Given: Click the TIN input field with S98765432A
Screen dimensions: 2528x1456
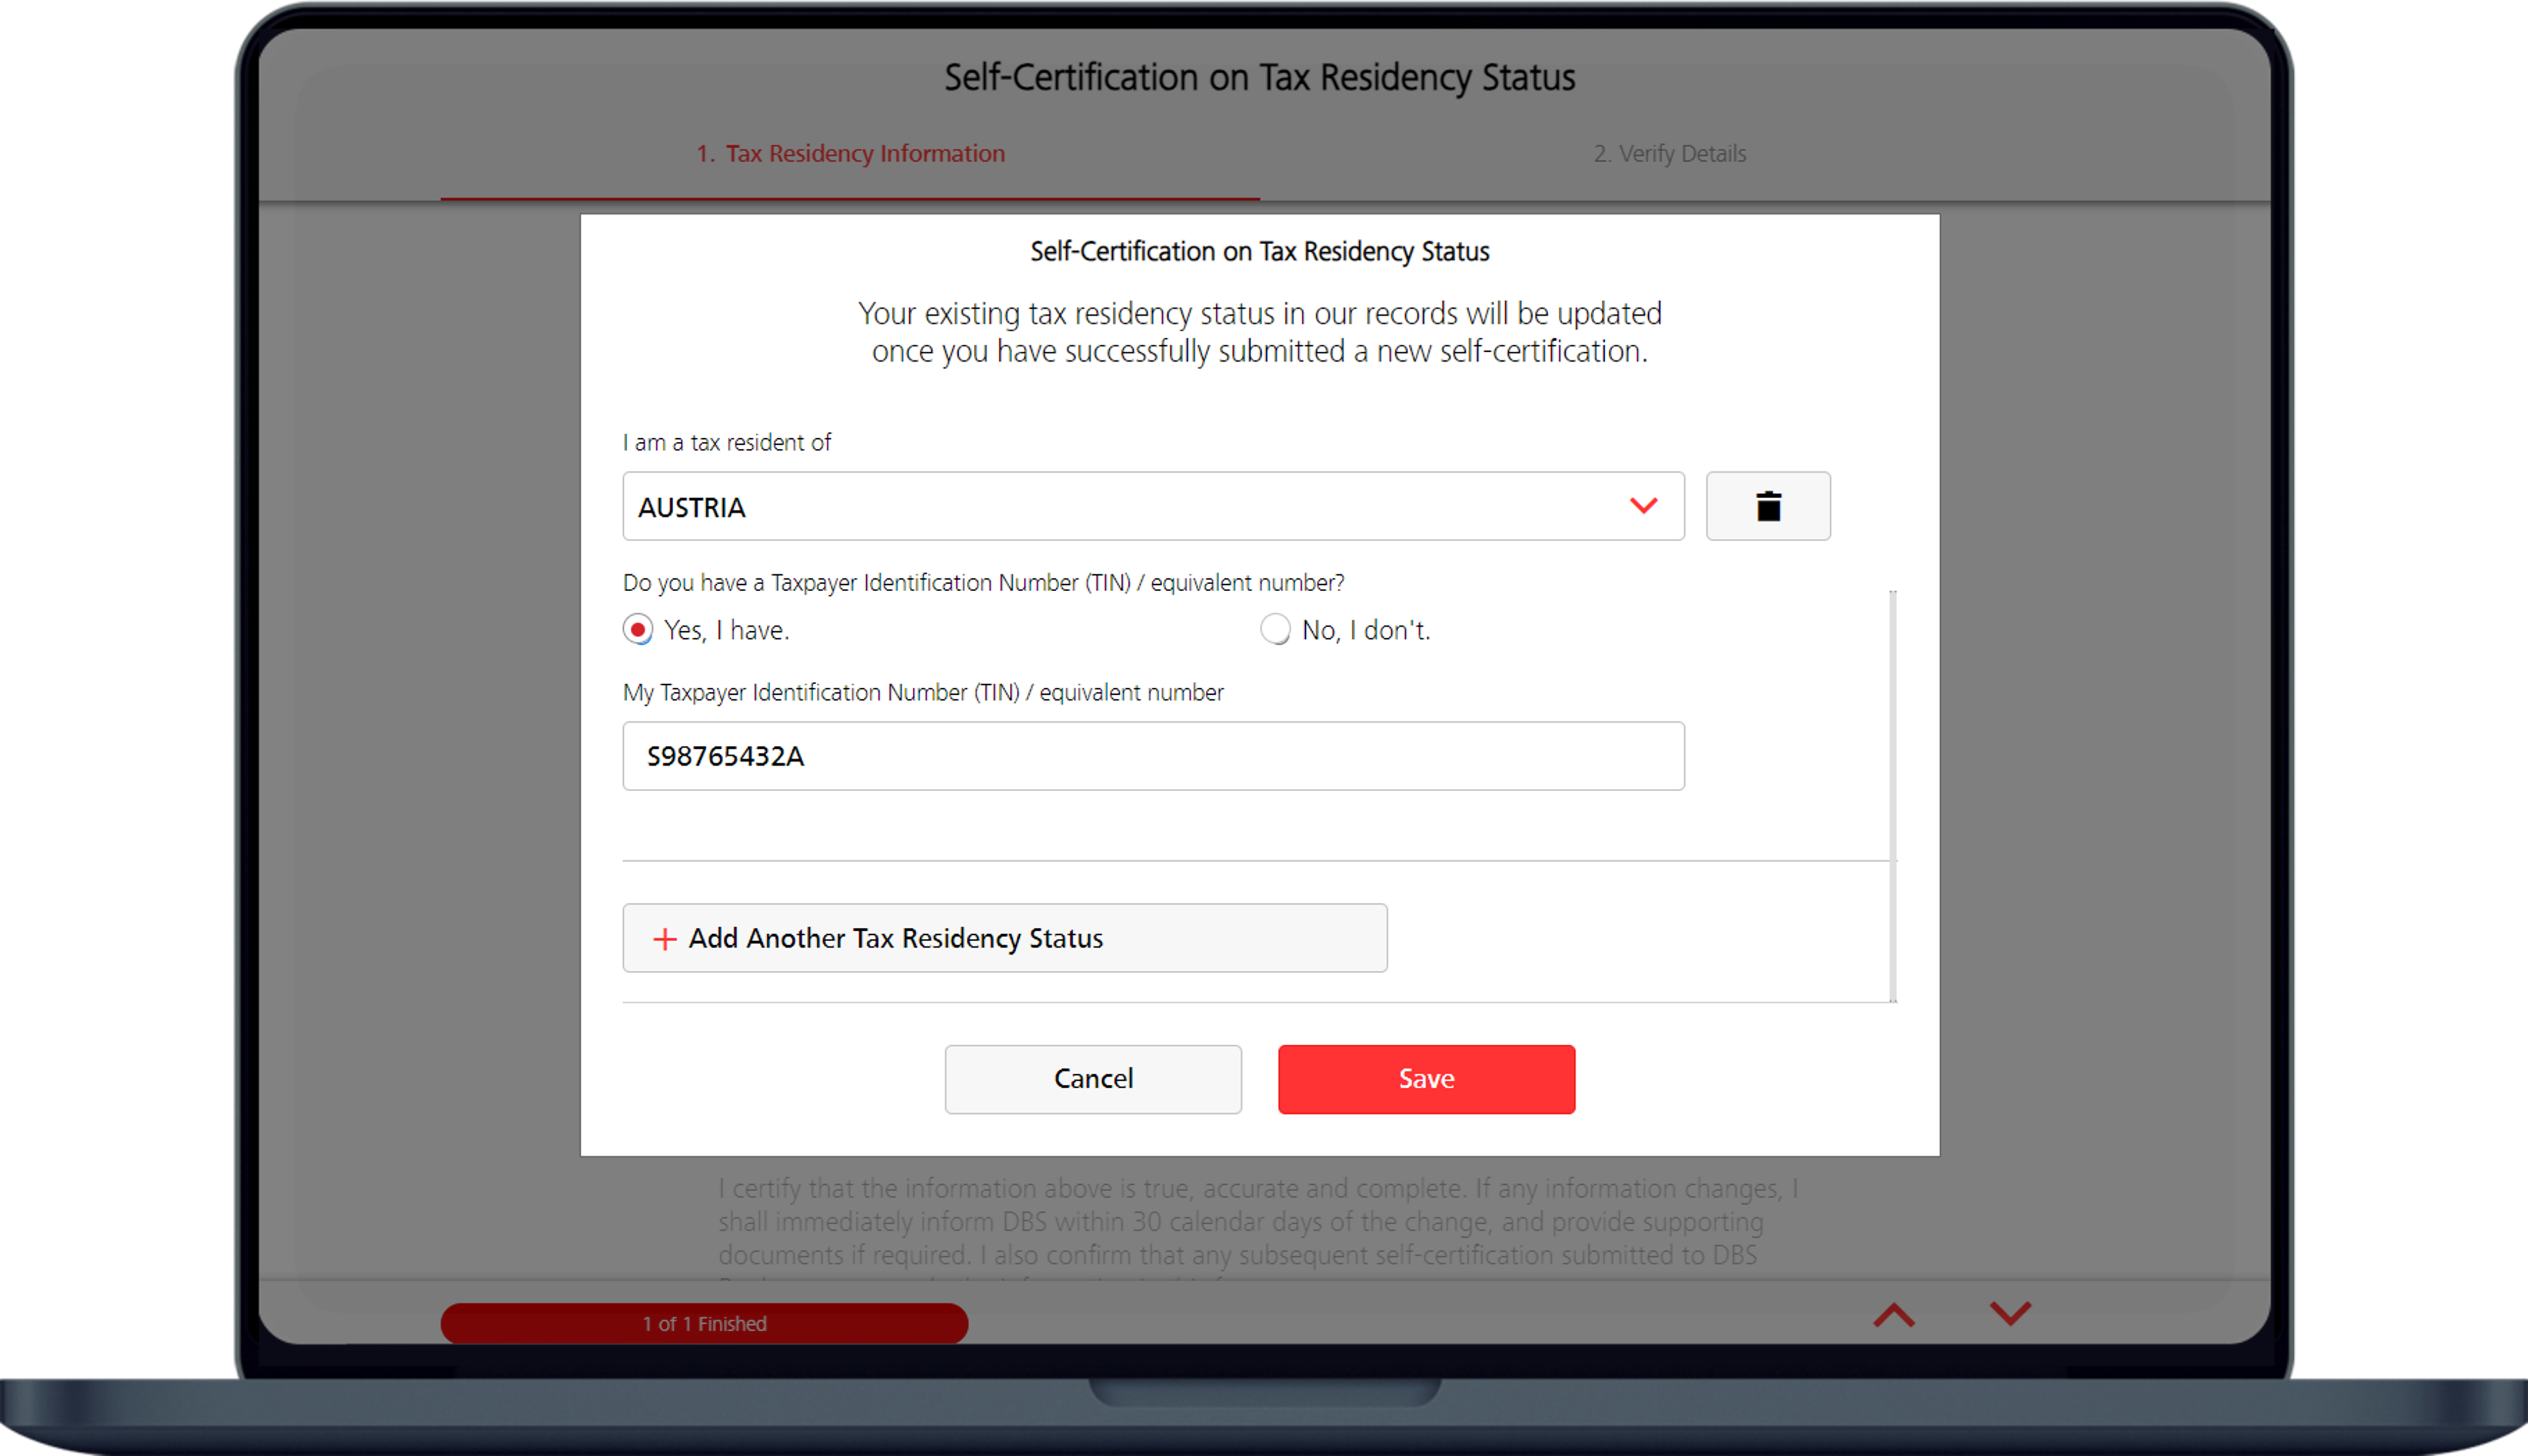Looking at the screenshot, I should tap(1152, 756).
